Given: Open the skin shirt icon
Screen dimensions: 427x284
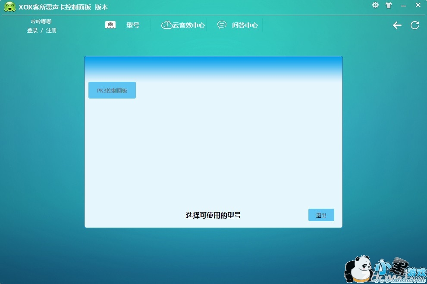Looking at the screenshot, I should (389, 5).
